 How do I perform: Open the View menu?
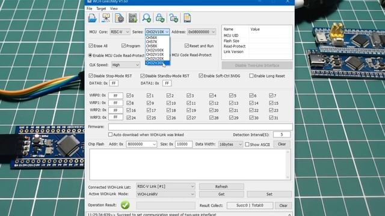pos(114,8)
